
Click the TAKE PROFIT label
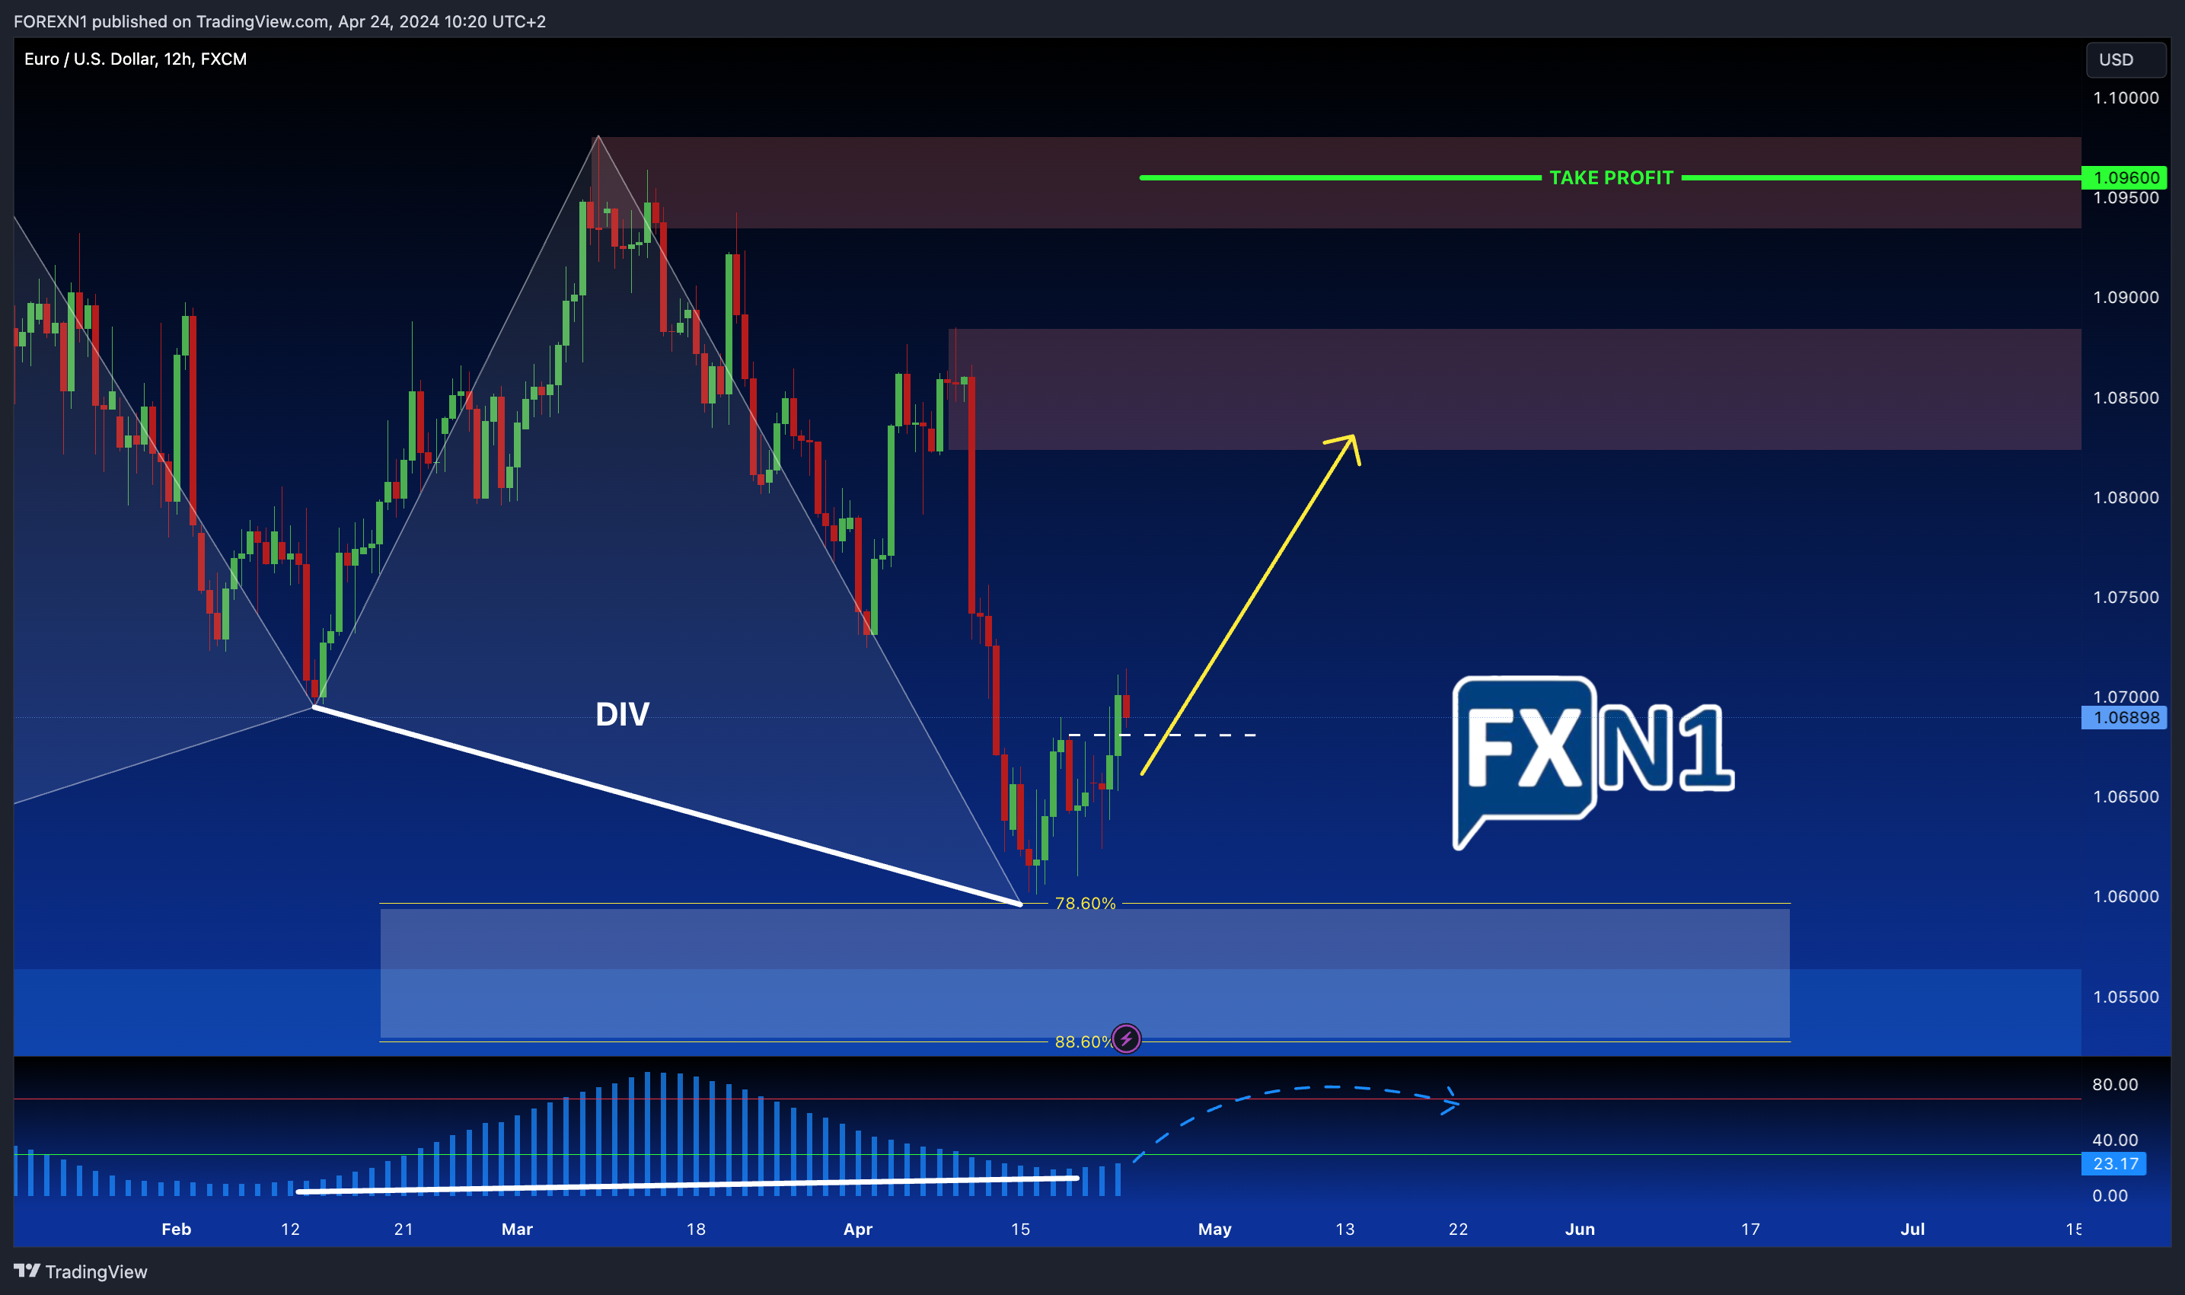[x=1611, y=178]
